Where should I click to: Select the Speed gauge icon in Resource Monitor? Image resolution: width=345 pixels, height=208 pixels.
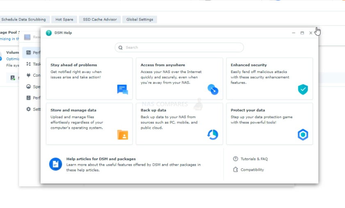coord(28,87)
